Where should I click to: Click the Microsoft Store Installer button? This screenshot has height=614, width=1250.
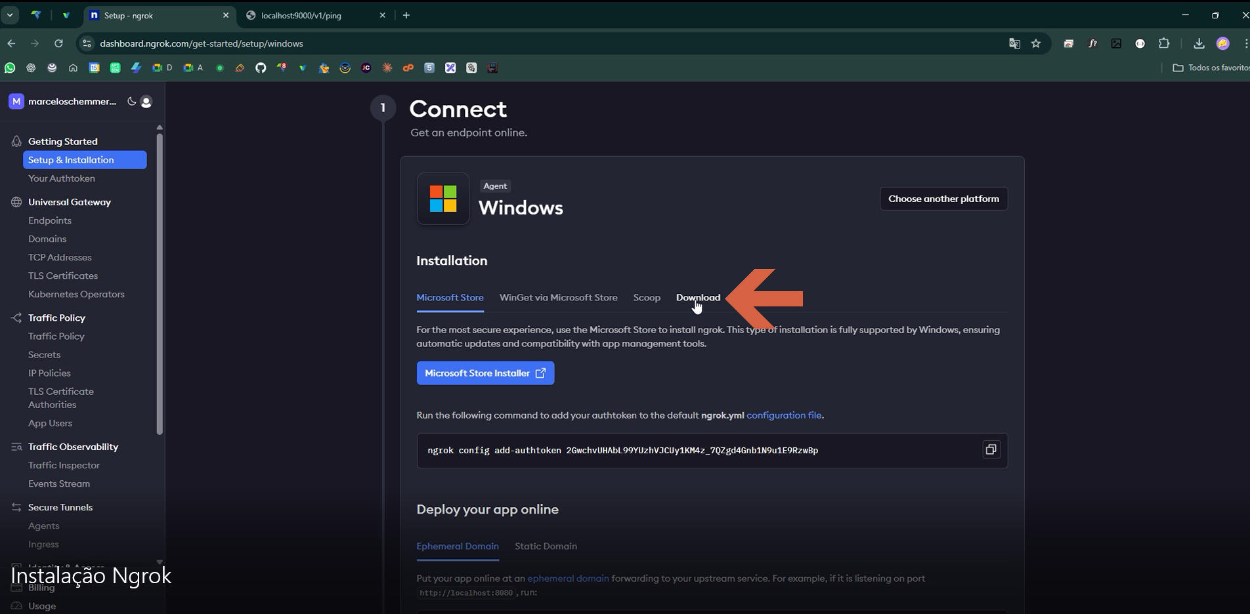[x=485, y=373]
